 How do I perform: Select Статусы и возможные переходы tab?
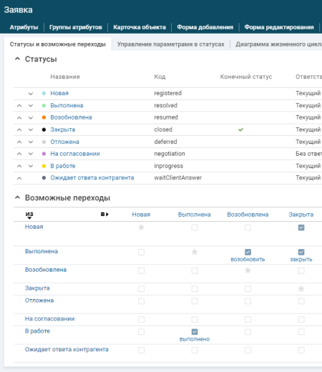click(58, 44)
